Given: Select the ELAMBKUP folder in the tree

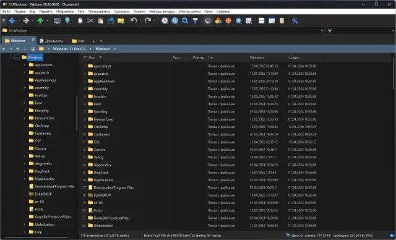Looking at the screenshot, I should 43,194.
